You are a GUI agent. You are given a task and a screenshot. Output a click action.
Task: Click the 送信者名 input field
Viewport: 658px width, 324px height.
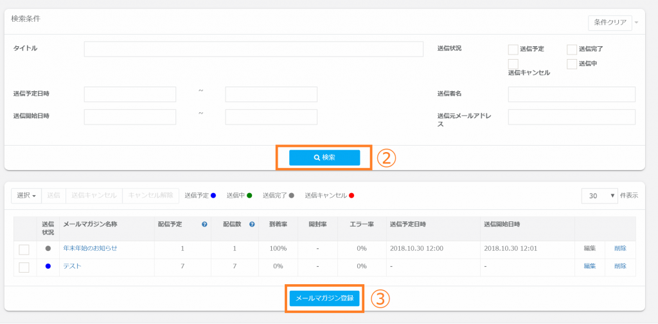pyautogui.click(x=571, y=94)
